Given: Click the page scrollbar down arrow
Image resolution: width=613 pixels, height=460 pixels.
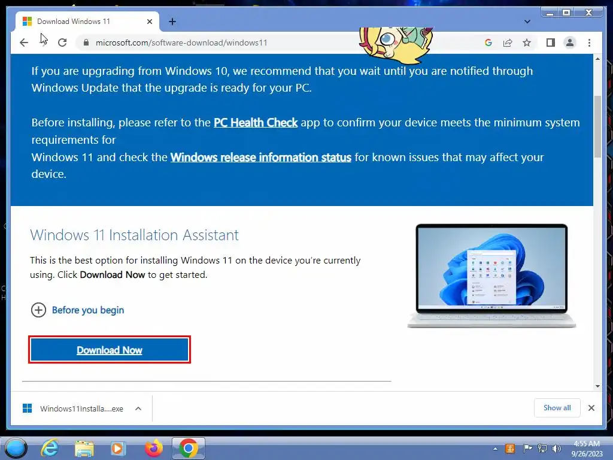Looking at the screenshot, I should pos(597,386).
